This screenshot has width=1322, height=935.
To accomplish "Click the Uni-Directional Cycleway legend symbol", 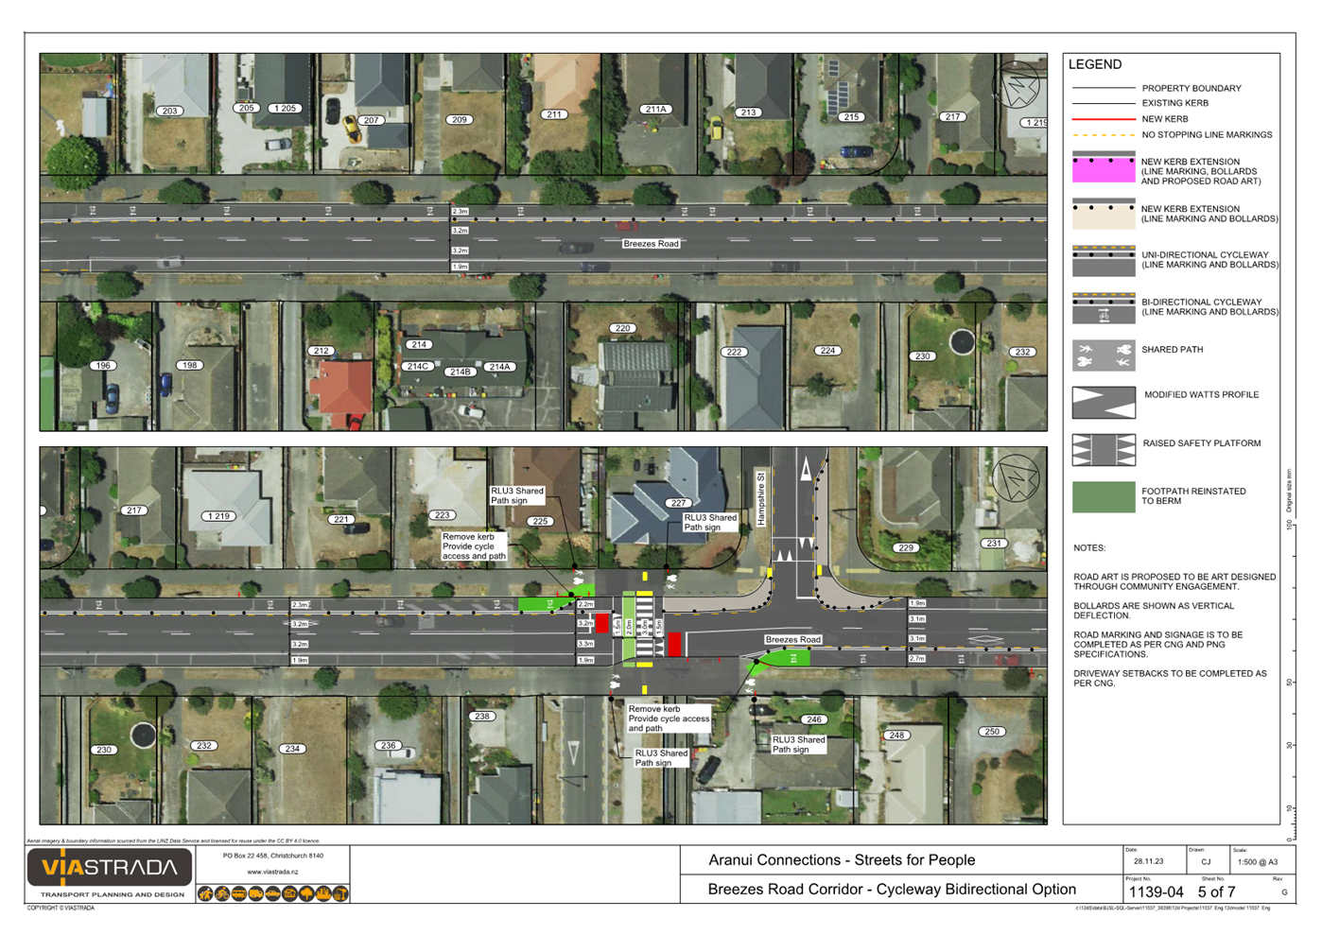I will coord(1103,261).
